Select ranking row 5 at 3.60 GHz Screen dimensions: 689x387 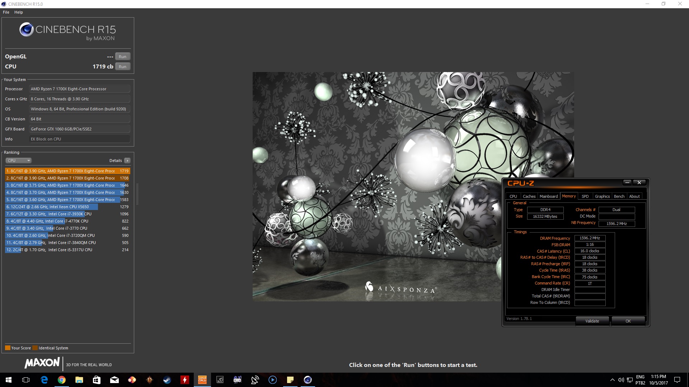[67, 200]
